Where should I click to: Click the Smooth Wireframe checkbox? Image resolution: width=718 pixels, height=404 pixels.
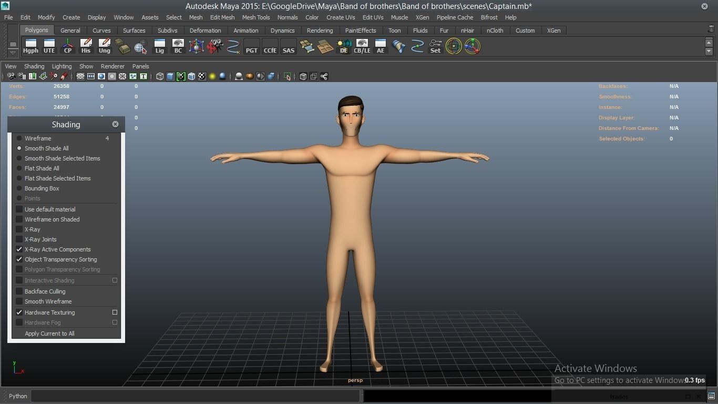tap(19, 301)
